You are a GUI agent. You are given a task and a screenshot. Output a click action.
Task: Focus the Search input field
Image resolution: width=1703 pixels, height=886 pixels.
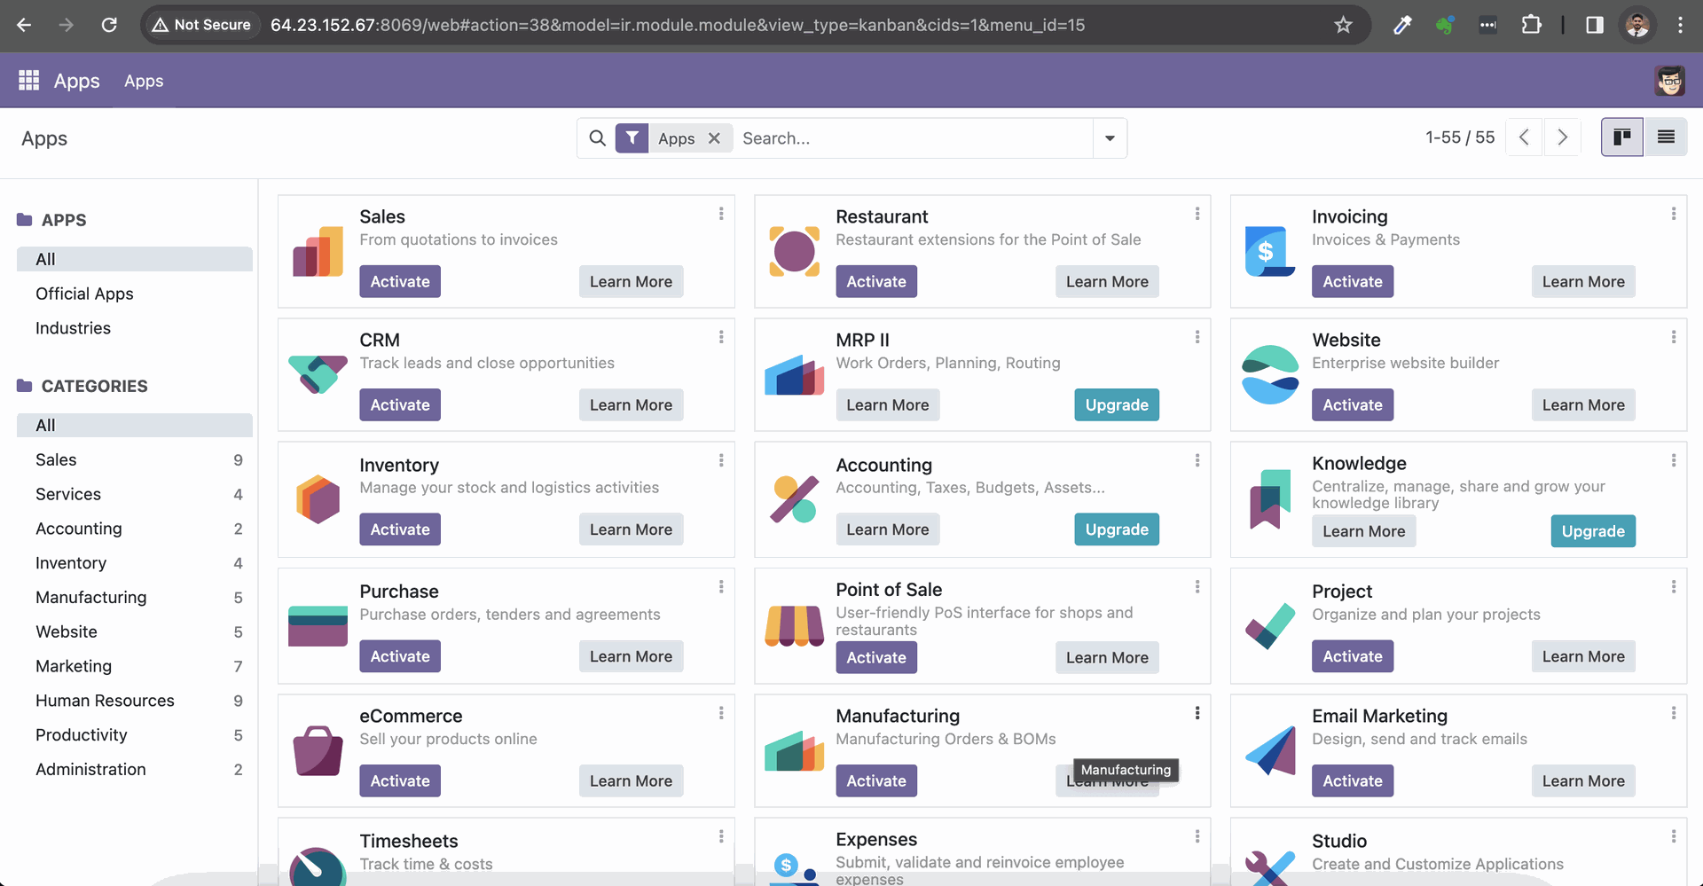point(914,138)
